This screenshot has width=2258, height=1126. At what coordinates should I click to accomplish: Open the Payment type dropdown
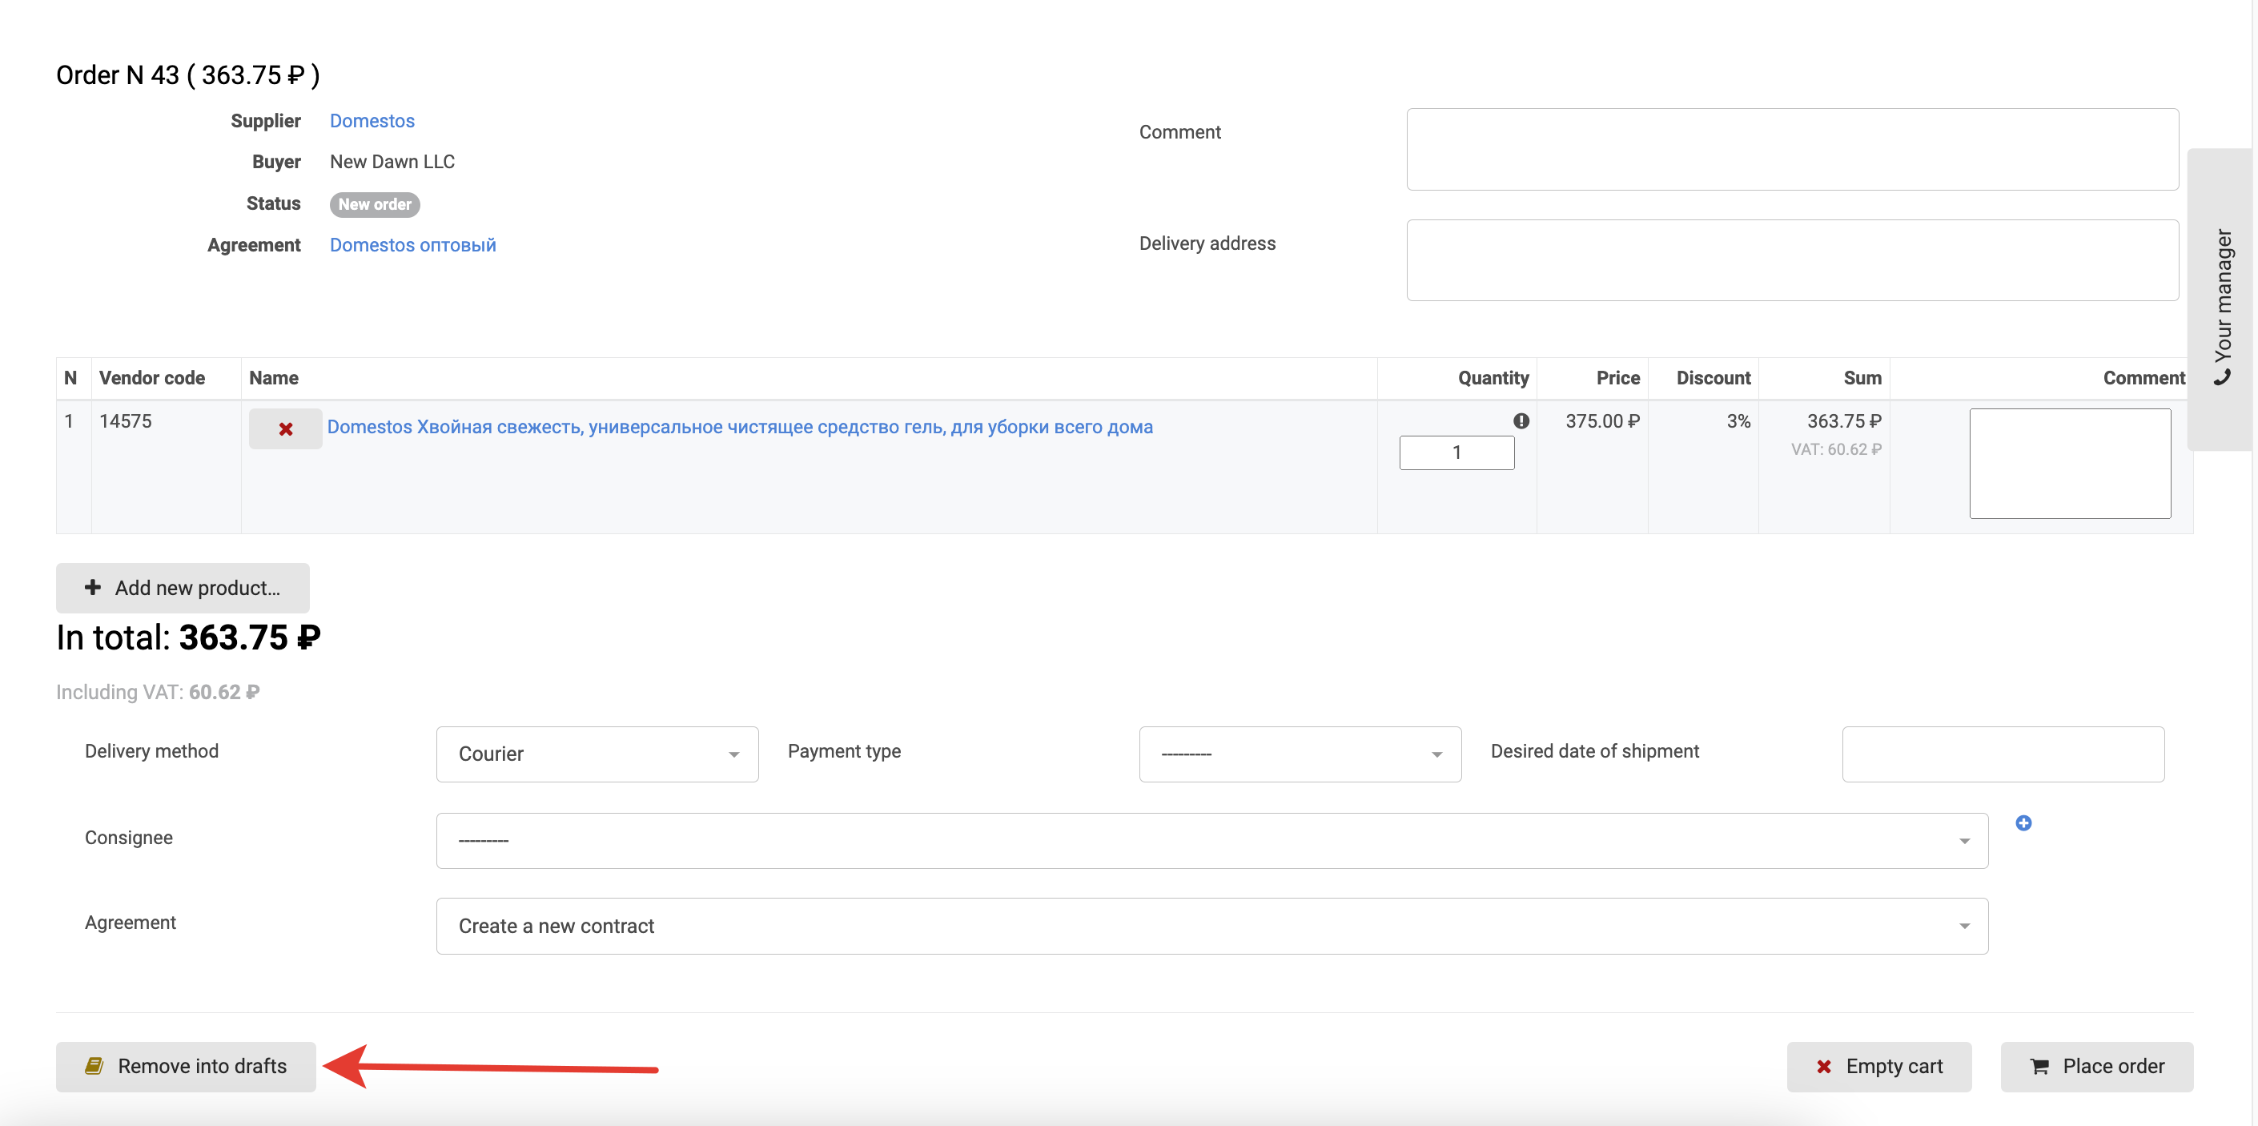click(1300, 754)
